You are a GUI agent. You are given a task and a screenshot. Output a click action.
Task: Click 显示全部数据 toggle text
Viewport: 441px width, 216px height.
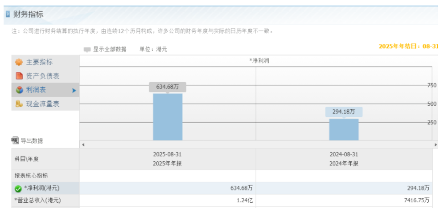tap(110, 50)
